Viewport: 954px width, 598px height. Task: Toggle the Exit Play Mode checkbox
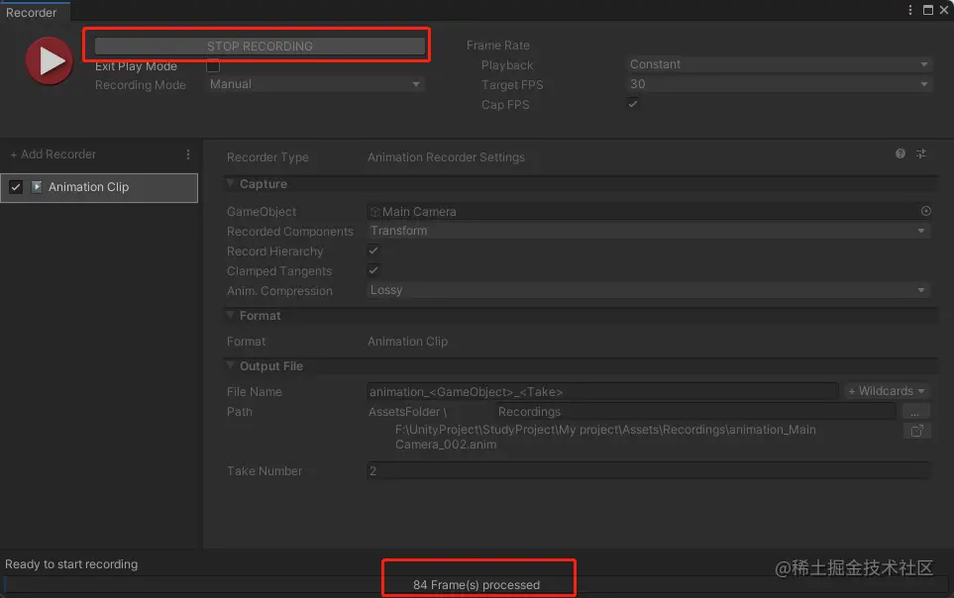tap(213, 65)
